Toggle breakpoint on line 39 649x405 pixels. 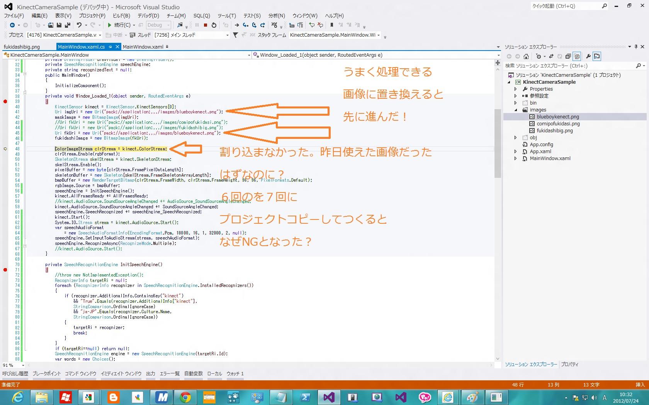pyautogui.click(x=5, y=101)
